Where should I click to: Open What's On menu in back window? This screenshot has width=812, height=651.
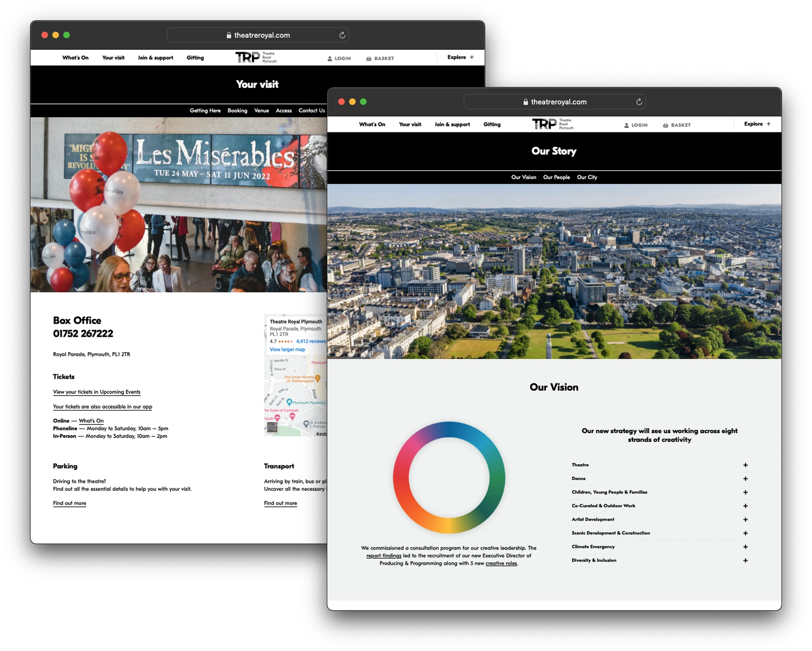(75, 57)
